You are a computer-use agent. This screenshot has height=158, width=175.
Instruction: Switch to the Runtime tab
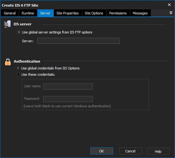(x=28, y=13)
